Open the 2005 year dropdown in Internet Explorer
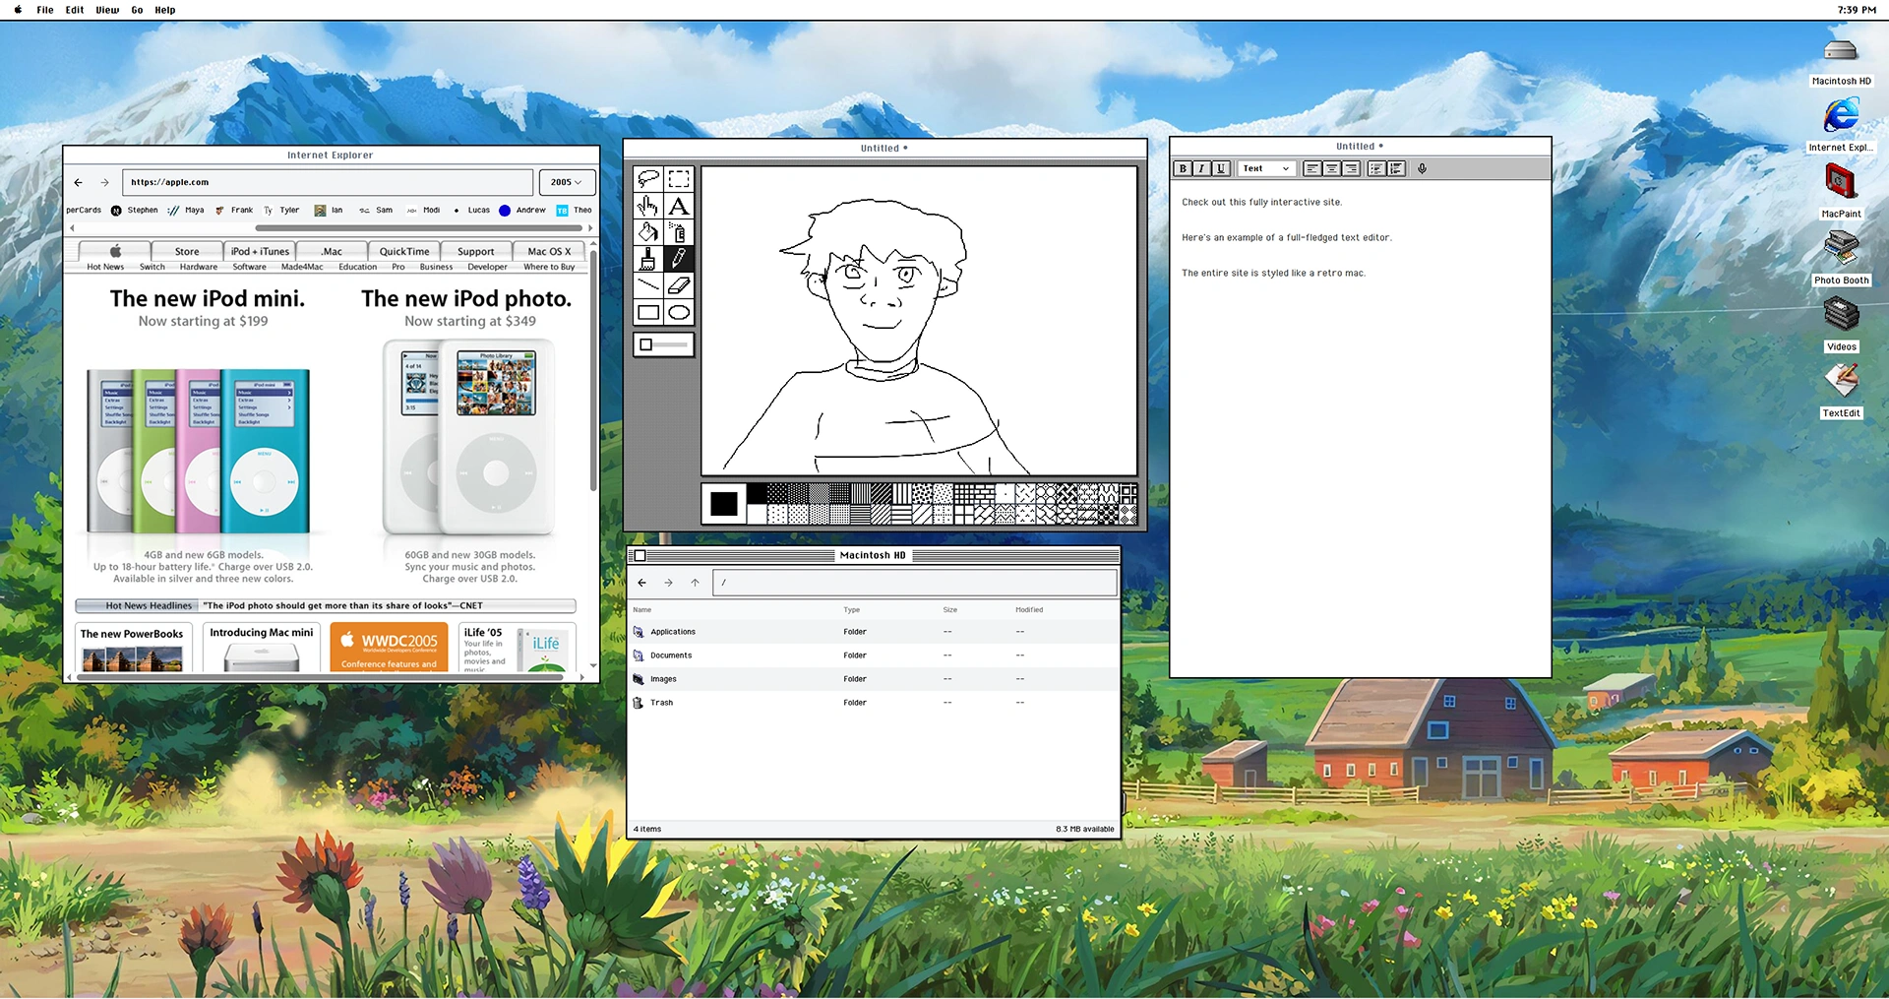1889x999 pixels. click(x=566, y=182)
